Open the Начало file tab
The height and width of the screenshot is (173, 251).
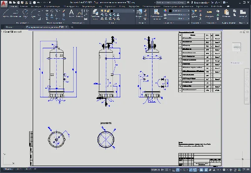point(9,27)
